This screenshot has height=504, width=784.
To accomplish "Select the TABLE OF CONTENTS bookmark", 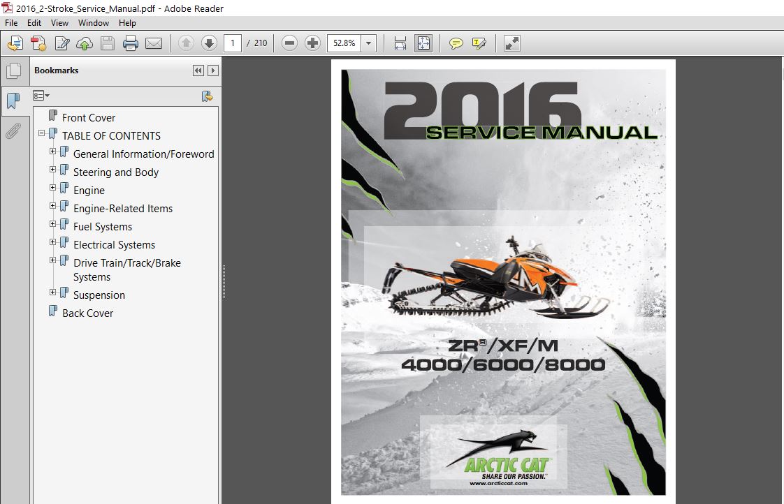I will tap(112, 136).
